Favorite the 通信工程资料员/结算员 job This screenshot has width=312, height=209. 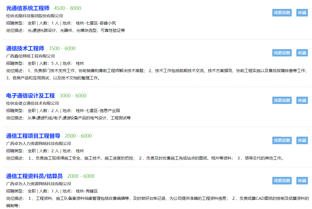tap(302, 181)
